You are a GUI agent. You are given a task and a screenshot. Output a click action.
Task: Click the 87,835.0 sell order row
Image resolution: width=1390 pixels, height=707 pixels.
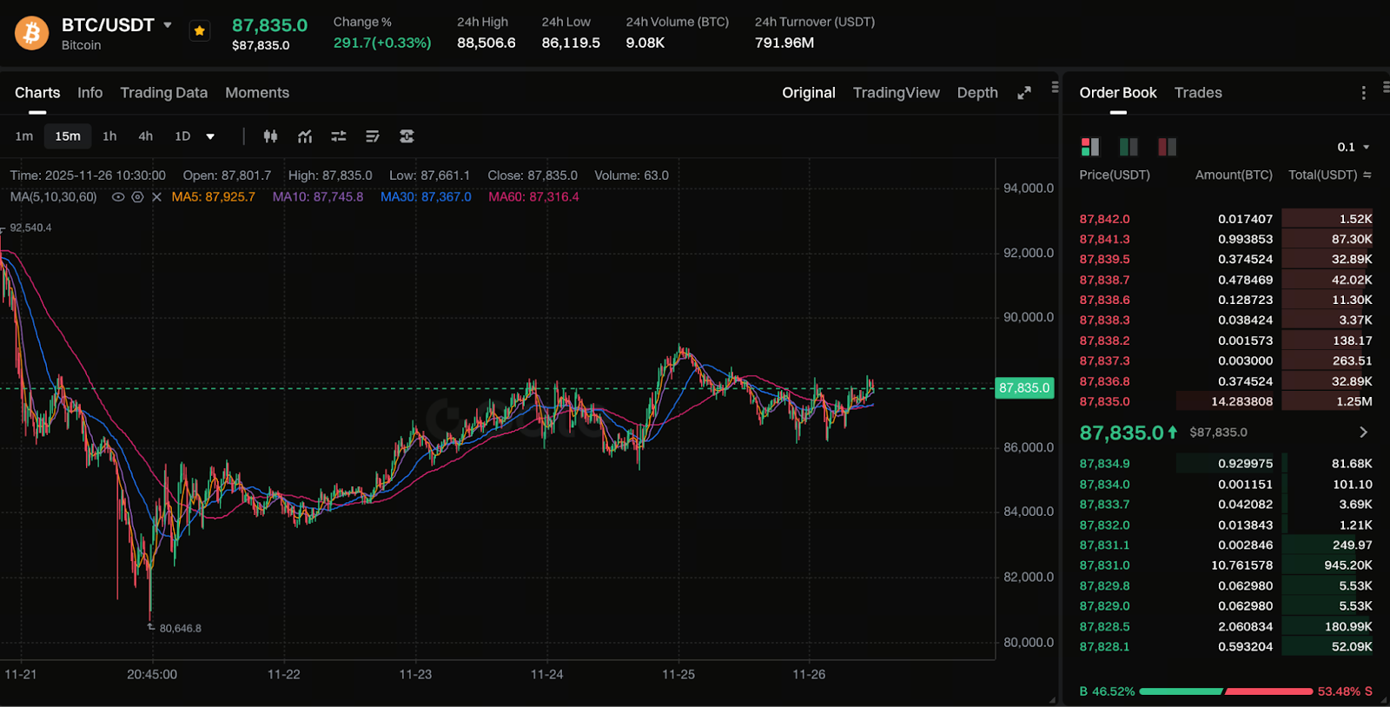(1225, 401)
